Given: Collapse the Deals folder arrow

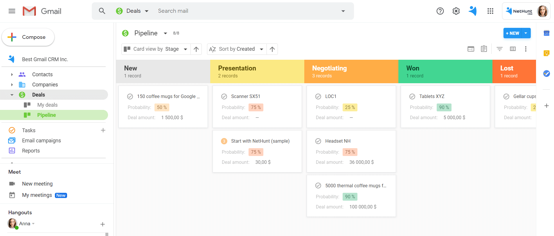Looking at the screenshot, I should pos(12,95).
